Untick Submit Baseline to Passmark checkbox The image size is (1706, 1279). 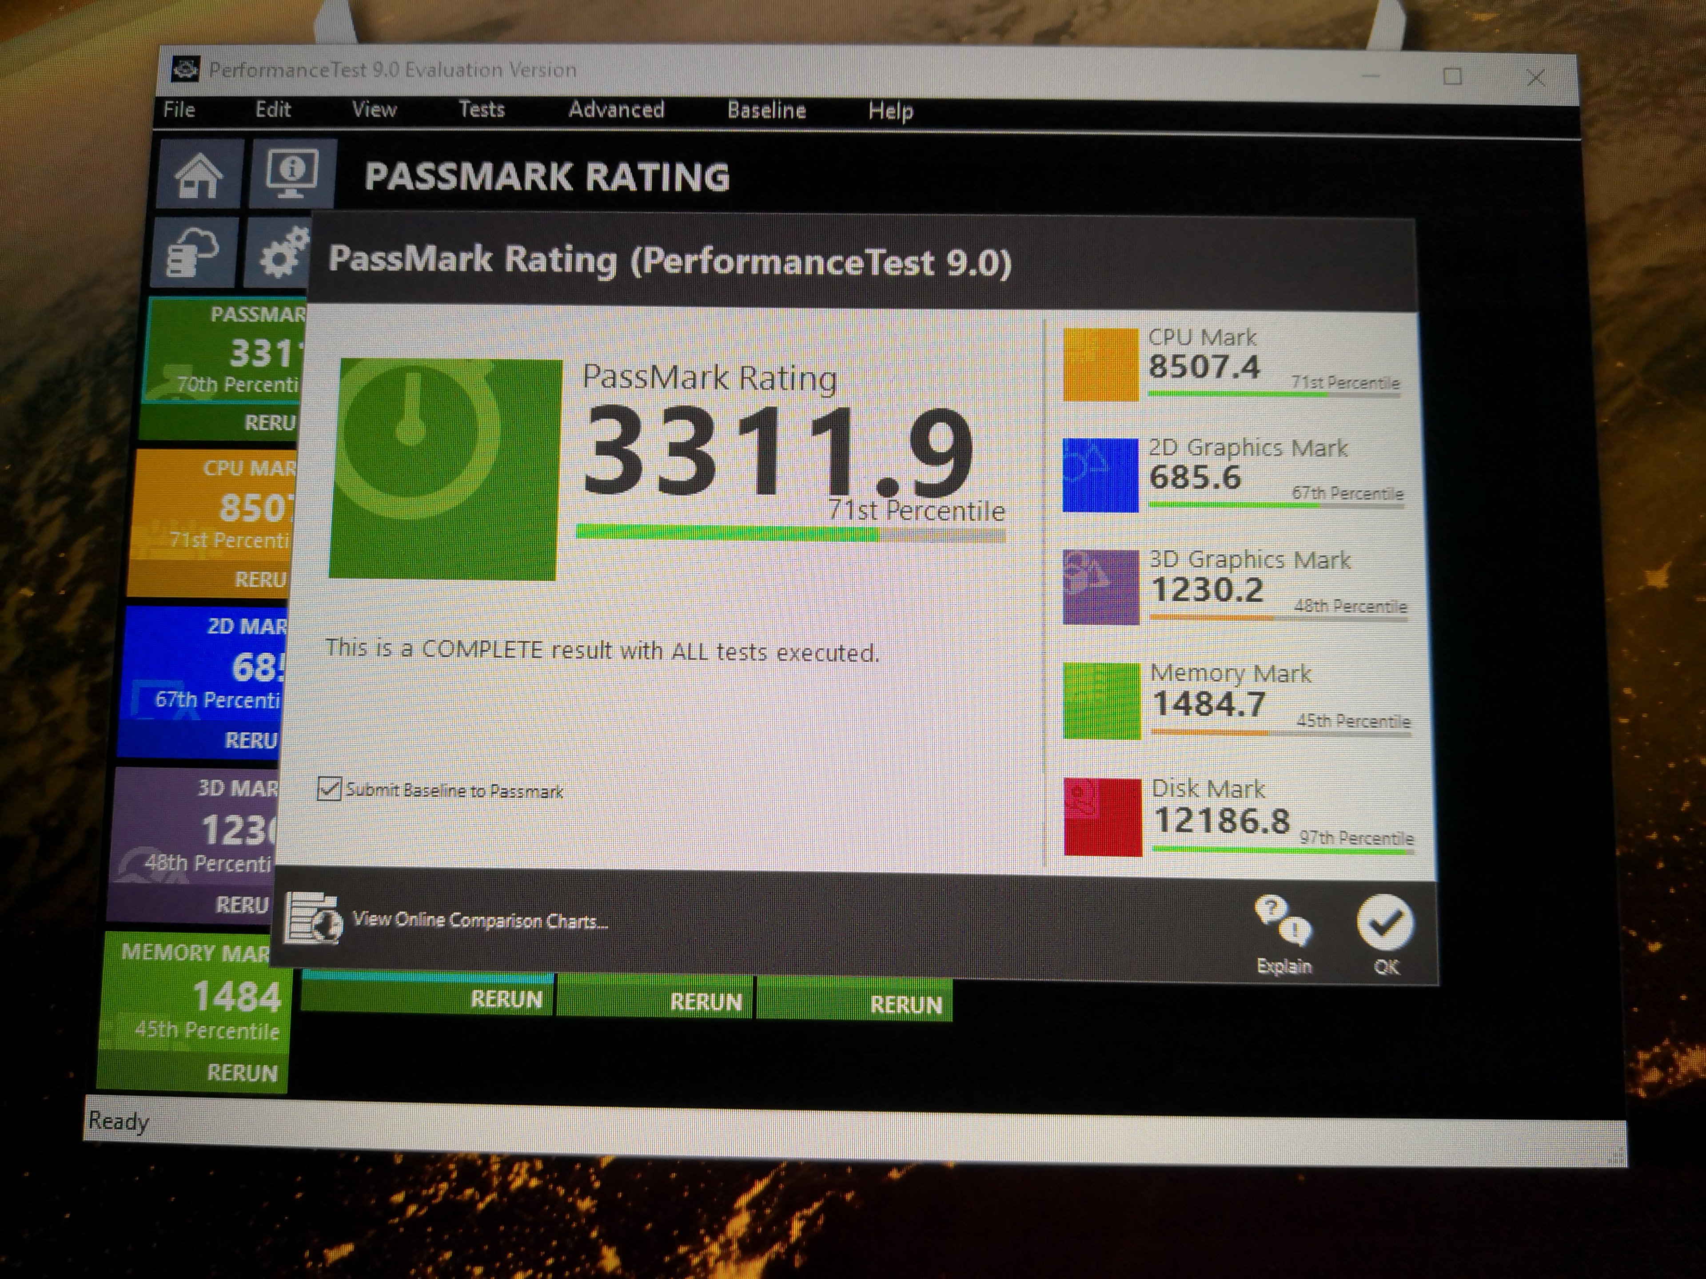click(x=329, y=789)
